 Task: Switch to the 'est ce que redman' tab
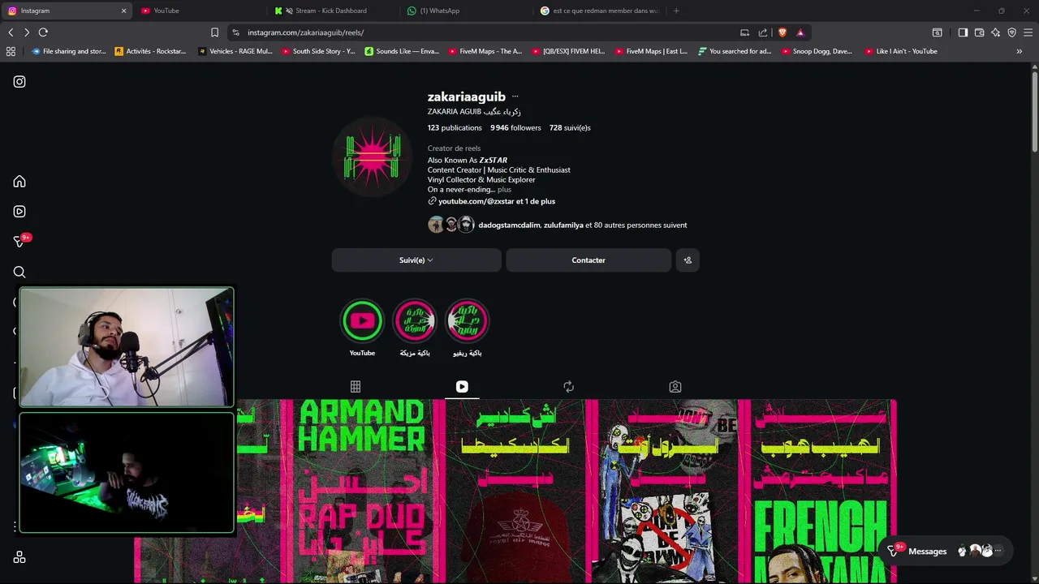pyautogui.click(x=601, y=11)
